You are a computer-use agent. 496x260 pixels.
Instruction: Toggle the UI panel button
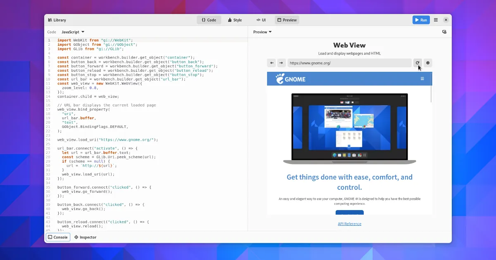pos(261,20)
